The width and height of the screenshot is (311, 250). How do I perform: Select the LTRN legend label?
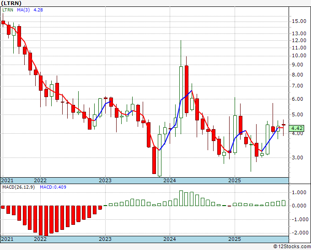pos(8,10)
